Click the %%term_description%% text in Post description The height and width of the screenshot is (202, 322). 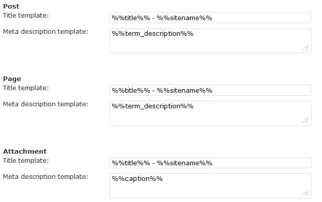[153, 34]
